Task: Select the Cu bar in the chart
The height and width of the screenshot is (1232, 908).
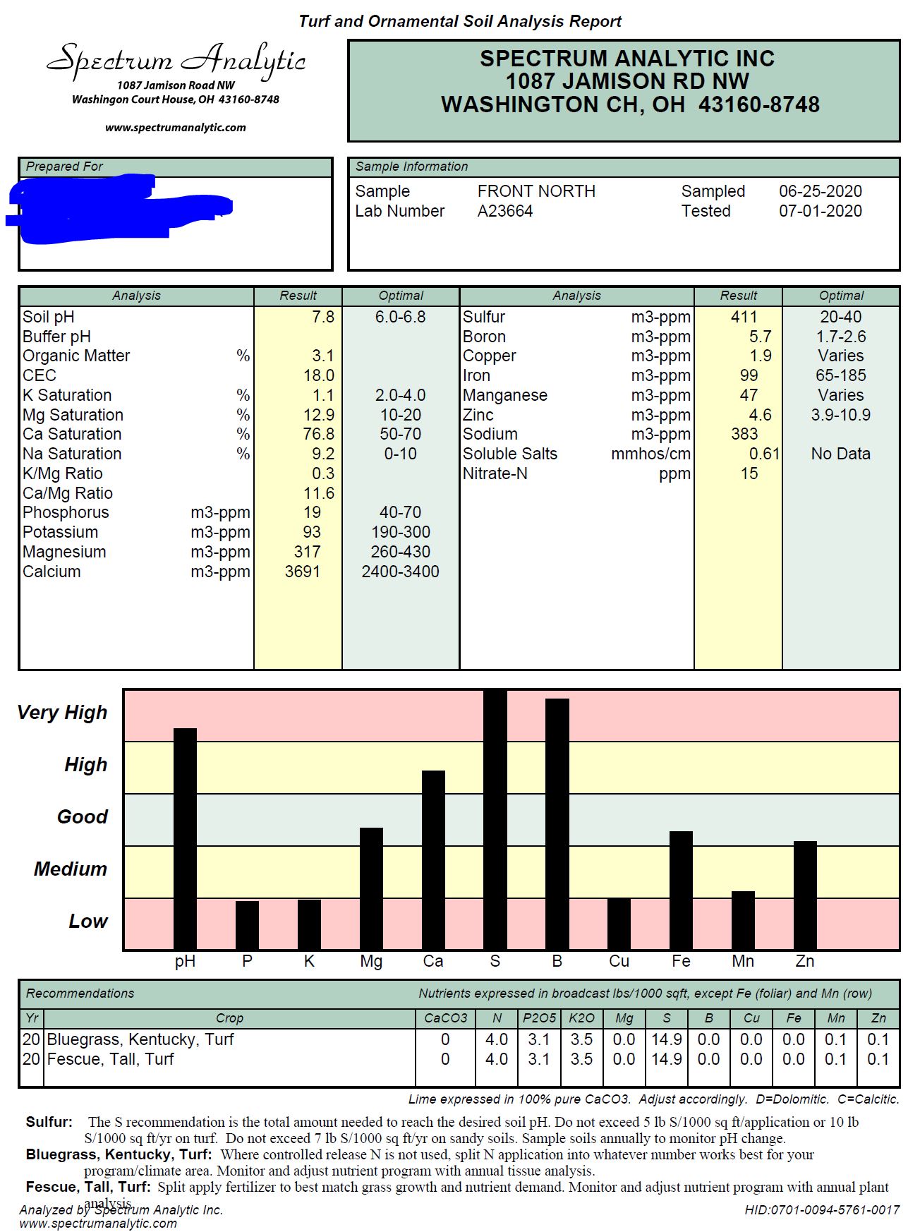Action: (x=619, y=924)
